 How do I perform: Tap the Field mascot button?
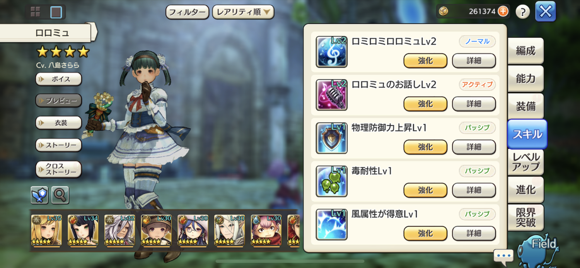pyautogui.click(x=539, y=249)
